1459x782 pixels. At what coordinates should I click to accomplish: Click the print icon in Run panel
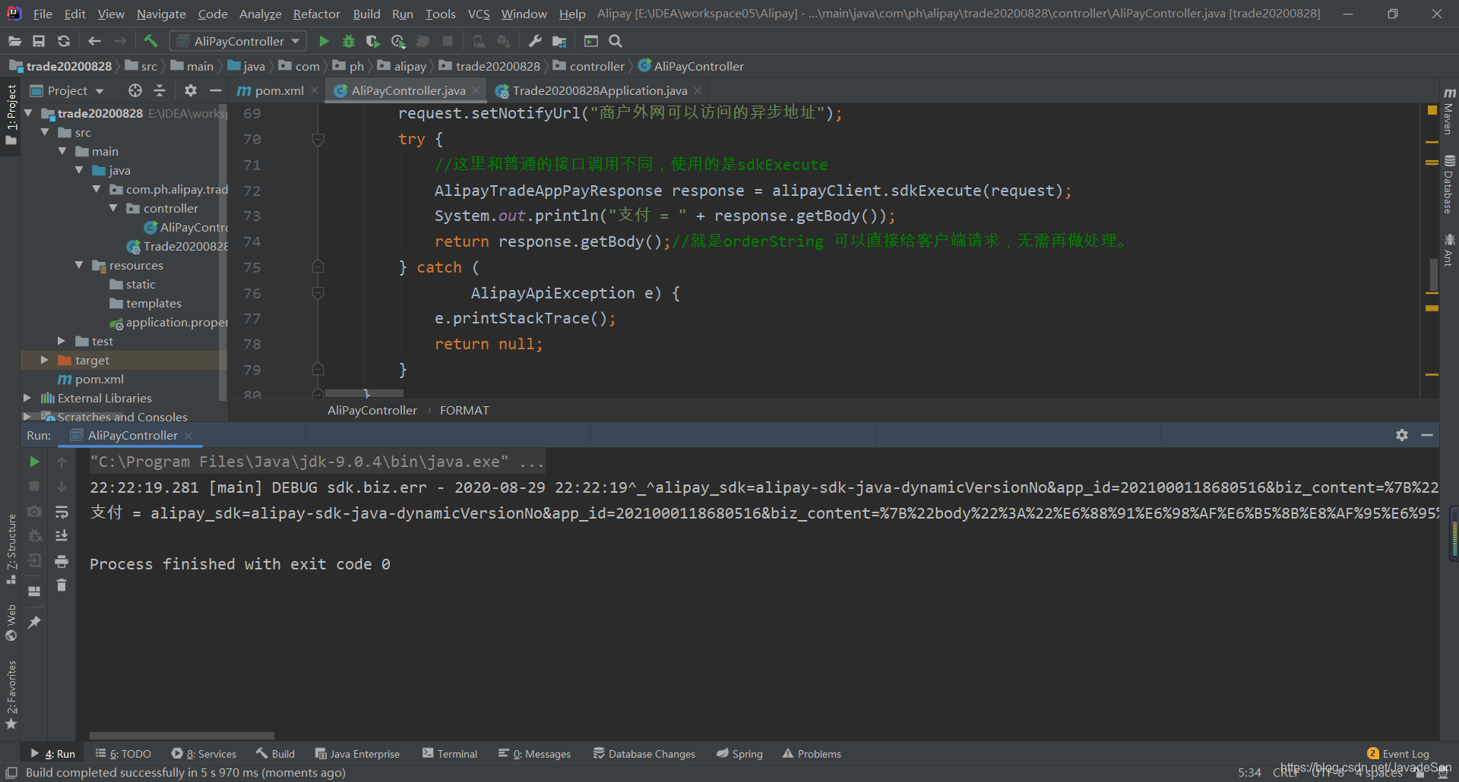tap(62, 561)
